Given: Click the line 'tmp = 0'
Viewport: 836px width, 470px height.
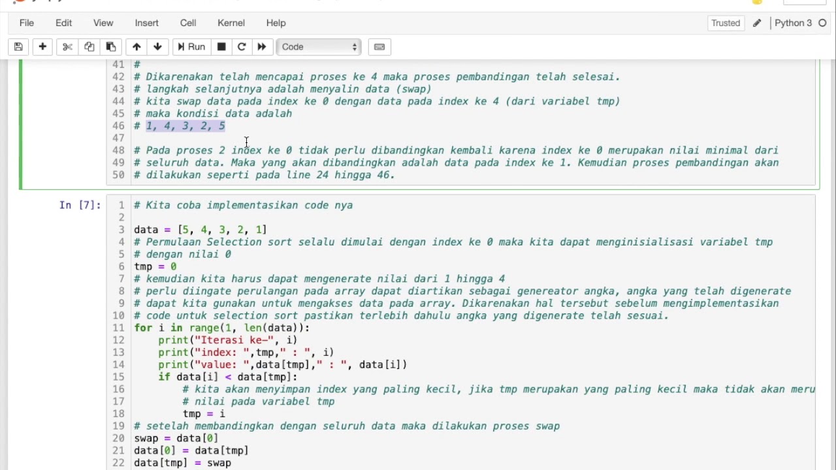Looking at the screenshot, I should pyautogui.click(x=155, y=266).
